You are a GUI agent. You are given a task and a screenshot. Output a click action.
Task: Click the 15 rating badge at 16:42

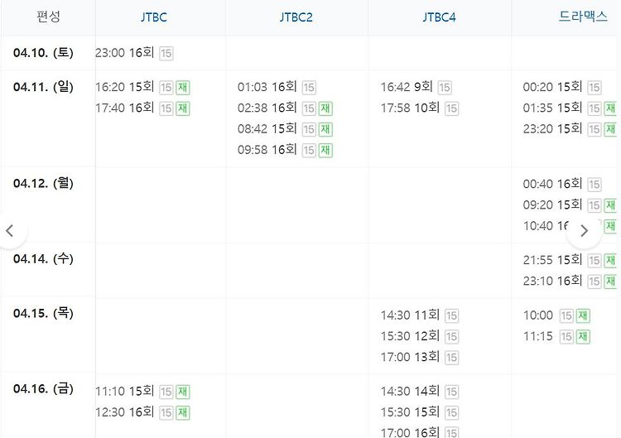pyautogui.click(x=445, y=88)
